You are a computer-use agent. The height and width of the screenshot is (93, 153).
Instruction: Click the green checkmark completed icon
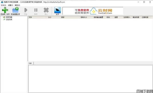(x=4, y=20)
